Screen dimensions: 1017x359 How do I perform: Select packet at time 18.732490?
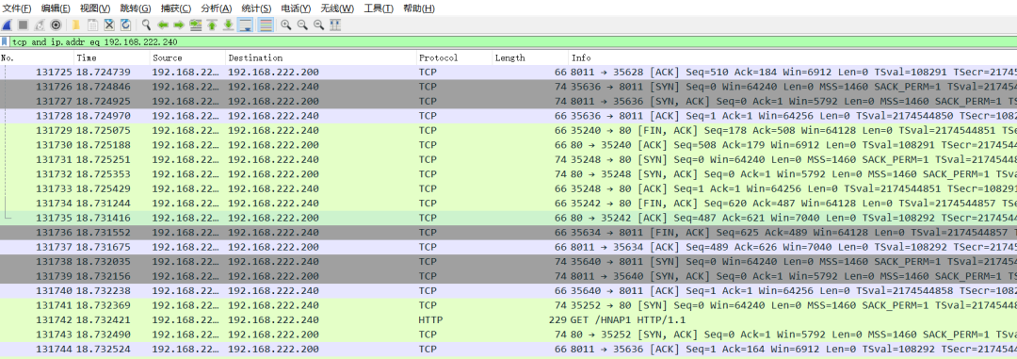coord(508,335)
